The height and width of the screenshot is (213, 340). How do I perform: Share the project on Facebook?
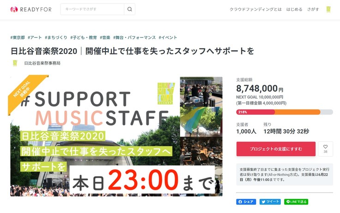(x=246, y=202)
